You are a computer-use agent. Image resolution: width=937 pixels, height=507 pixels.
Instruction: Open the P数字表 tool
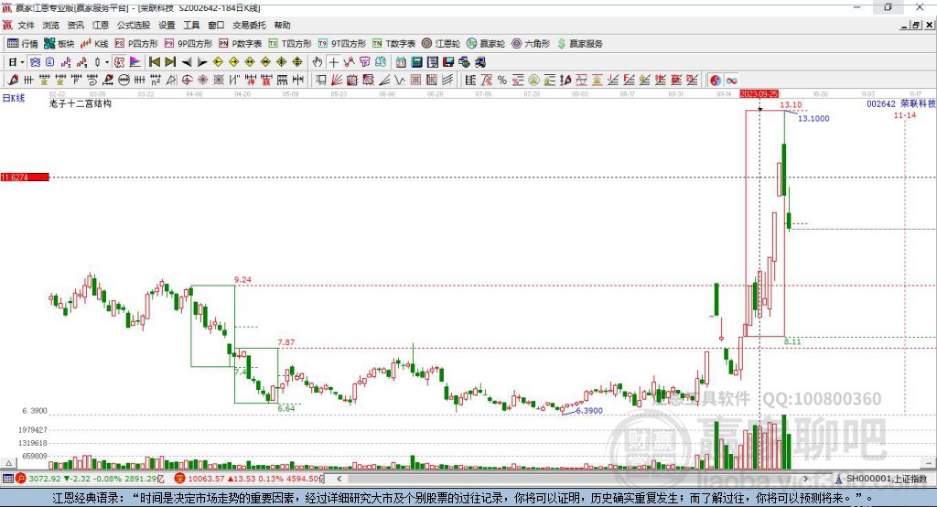(x=241, y=44)
